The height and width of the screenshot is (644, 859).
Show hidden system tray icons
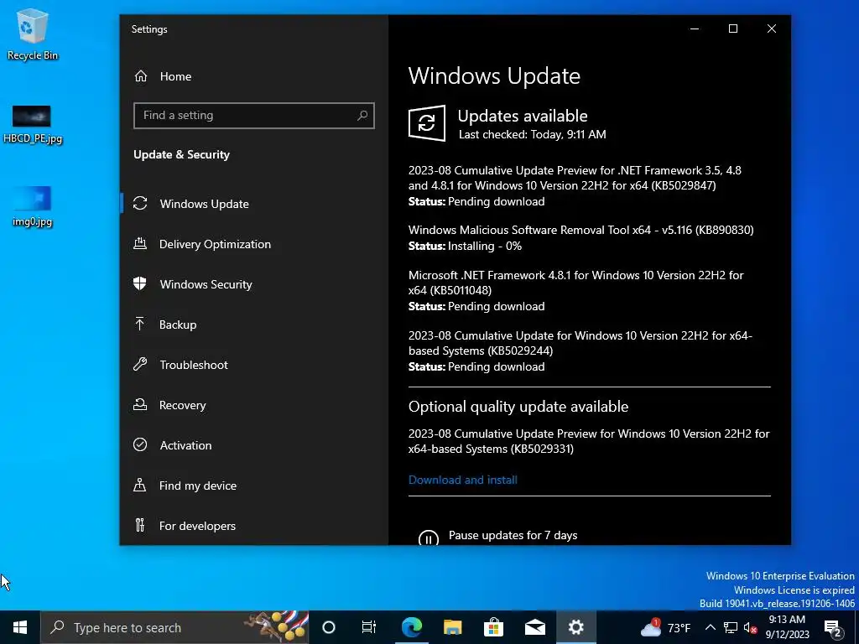pos(710,627)
